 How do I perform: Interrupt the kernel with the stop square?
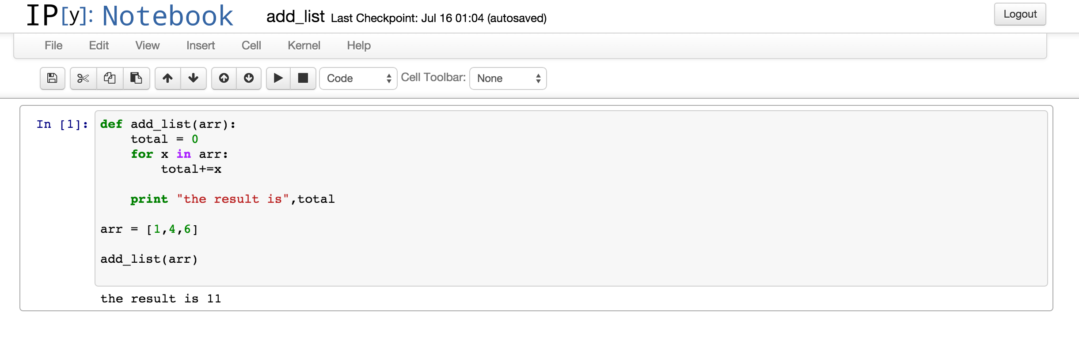[x=303, y=78]
